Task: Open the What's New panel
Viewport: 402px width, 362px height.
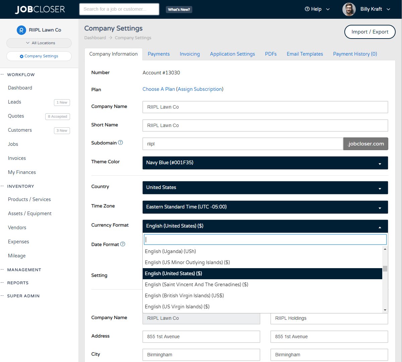Action: [x=179, y=9]
